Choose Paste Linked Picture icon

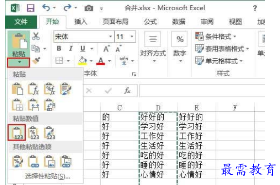[66, 162]
